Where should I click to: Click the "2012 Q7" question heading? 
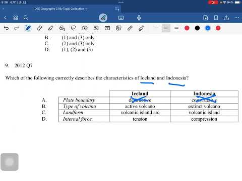[x=23, y=65]
